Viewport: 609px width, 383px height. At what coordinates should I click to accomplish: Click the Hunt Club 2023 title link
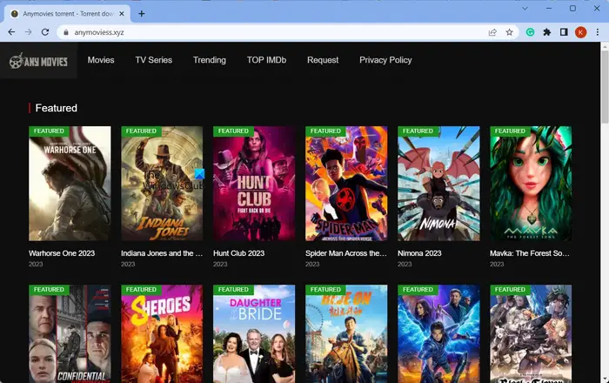coord(239,253)
